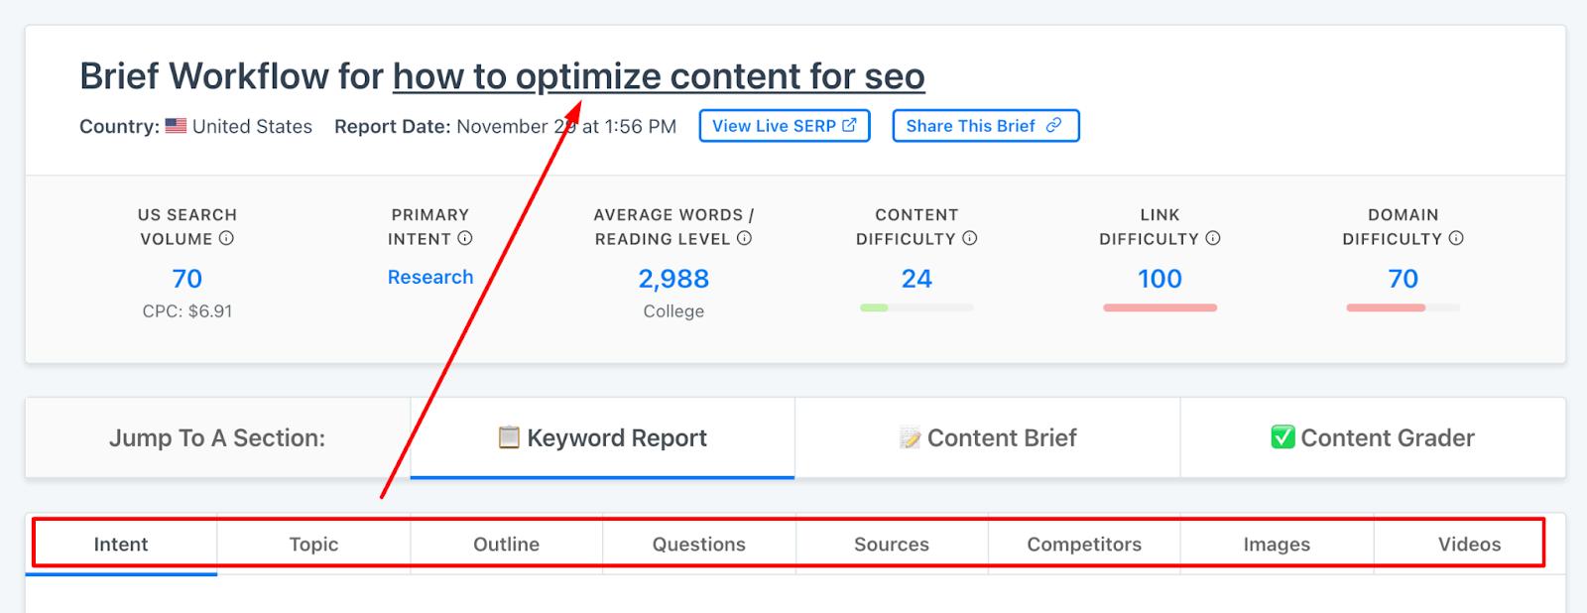Click Share This Brief button
The width and height of the screenshot is (1587, 613).
986,126
